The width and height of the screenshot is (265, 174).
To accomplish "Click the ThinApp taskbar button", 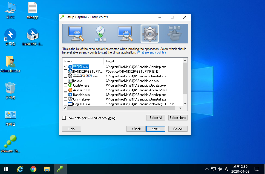I will 60,169.
